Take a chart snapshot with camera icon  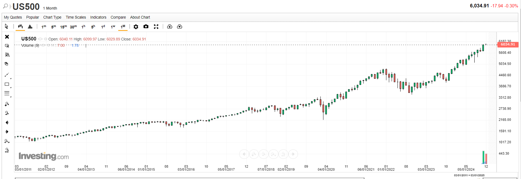click(146, 27)
